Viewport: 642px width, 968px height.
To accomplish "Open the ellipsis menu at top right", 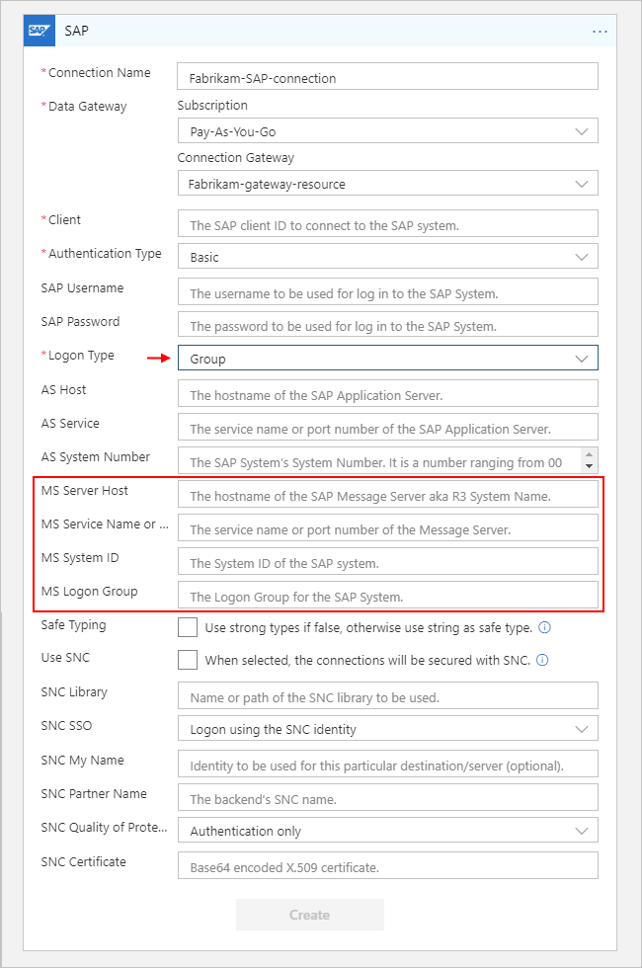I will click(x=600, y=31).
